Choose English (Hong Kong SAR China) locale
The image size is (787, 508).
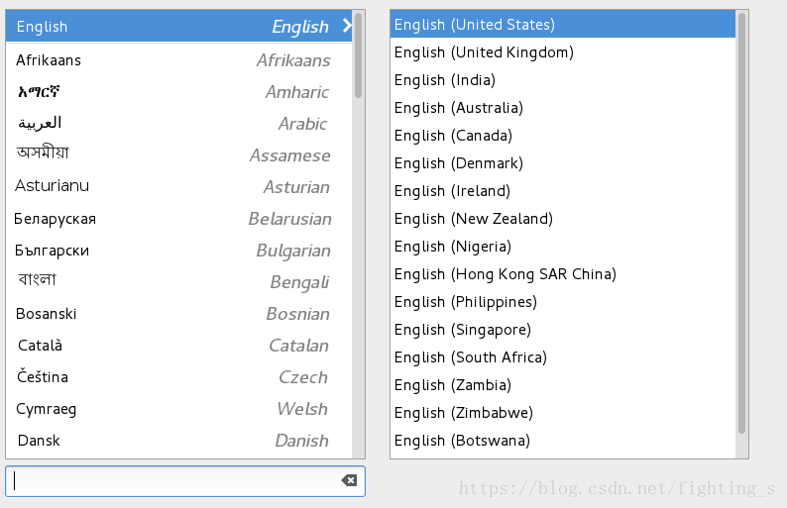(x=563, y=274)
